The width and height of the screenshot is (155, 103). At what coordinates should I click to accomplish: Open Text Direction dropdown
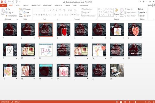coord(87,9)
